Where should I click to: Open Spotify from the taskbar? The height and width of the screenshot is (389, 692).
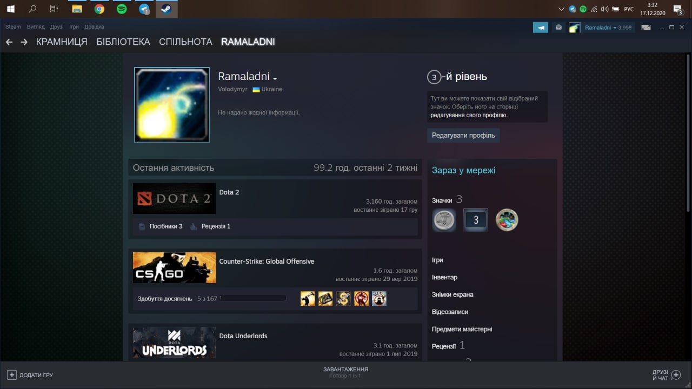[x=122, y=9]
